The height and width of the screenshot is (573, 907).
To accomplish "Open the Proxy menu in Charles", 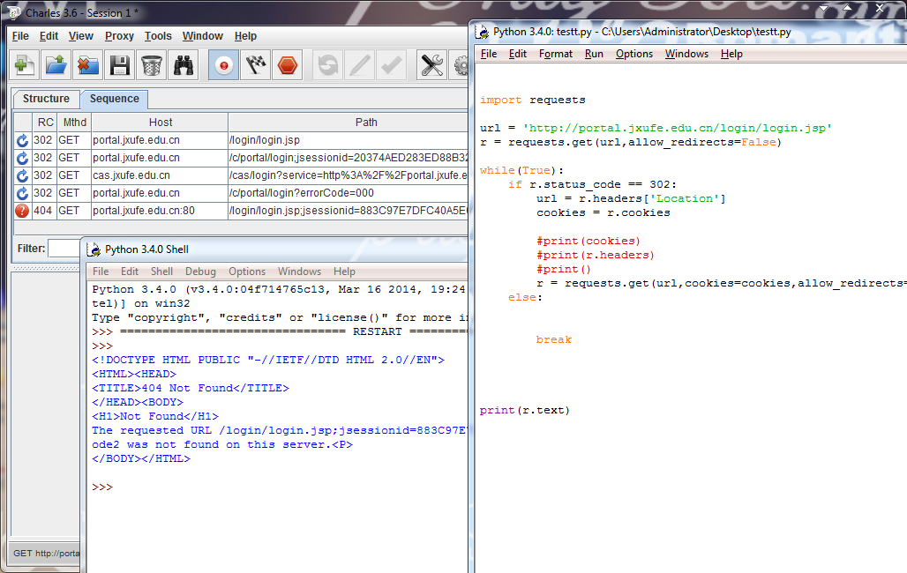I will coord(119,36).
